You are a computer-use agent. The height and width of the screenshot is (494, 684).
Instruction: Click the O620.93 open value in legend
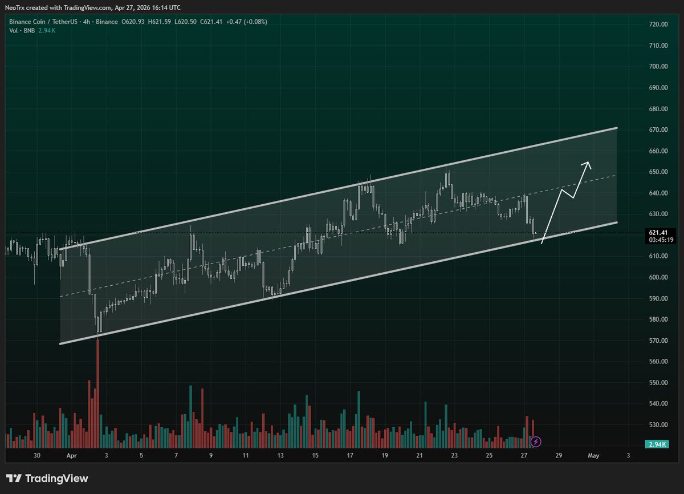133,22
